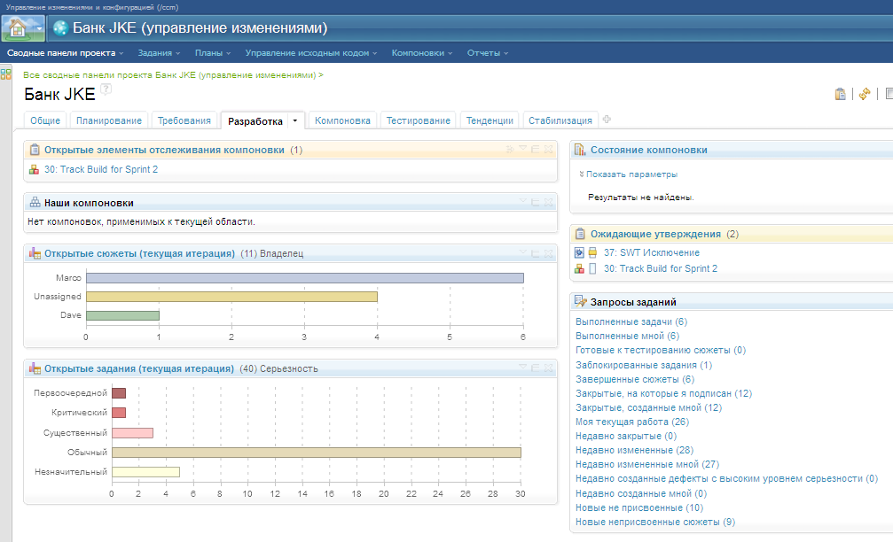Minimize the Наши компоновки widget
This screenshot has width=893, height=542.
coord(535,202)
